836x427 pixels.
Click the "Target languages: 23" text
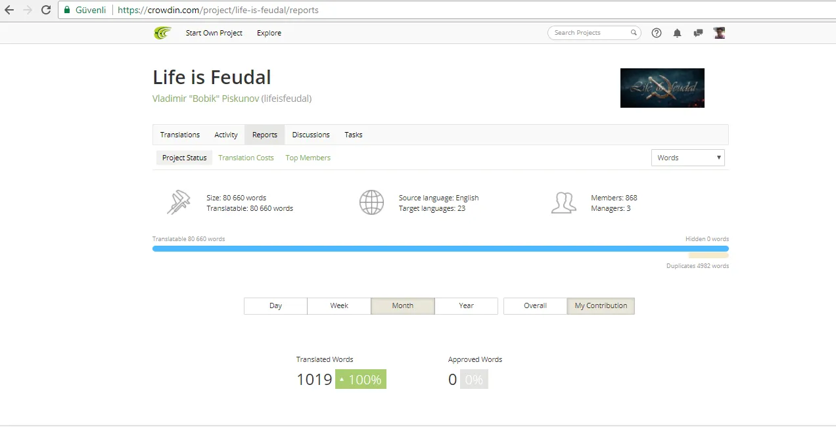click(x=432, y=208)
